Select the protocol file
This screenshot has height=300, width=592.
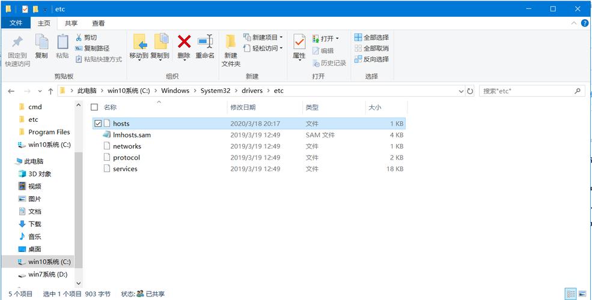pos(249,158)
